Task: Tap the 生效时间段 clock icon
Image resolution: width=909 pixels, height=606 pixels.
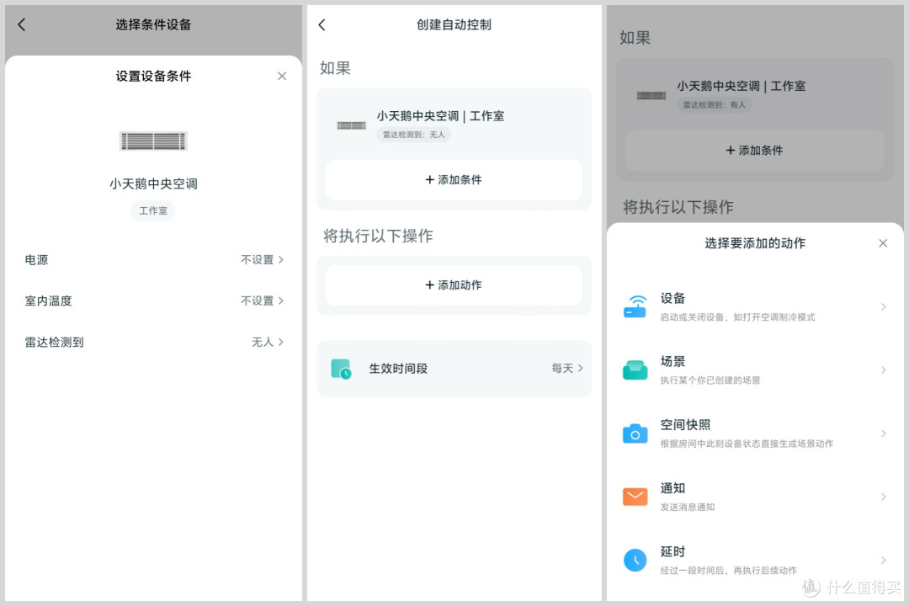Action: point(341,369)
